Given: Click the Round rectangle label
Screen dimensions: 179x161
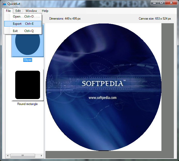Looking at the screenshot, I should tap(27, 104).
